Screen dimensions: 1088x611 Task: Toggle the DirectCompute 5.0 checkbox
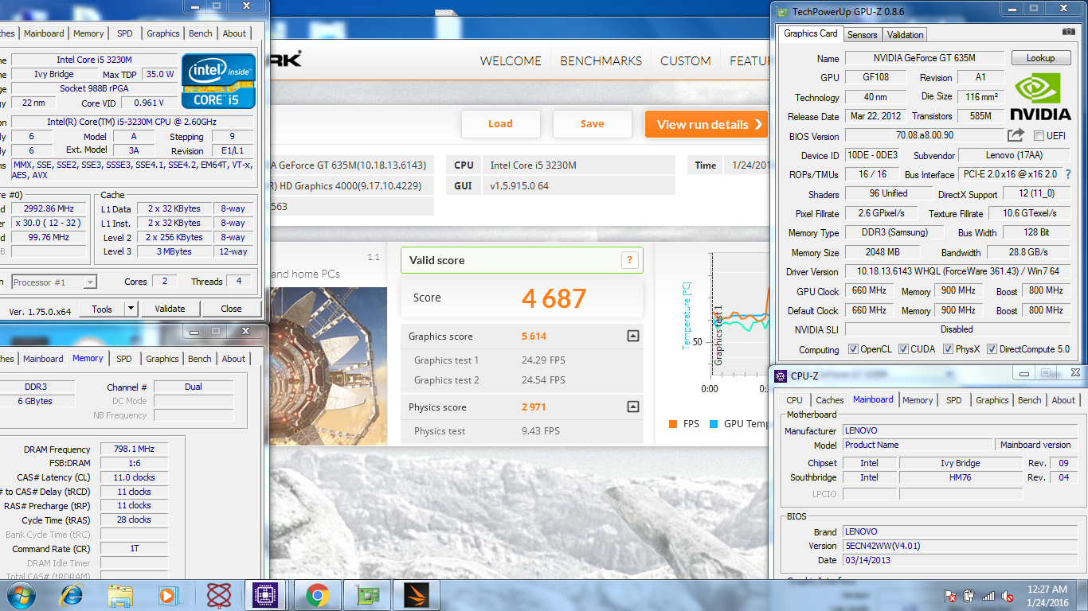(x=992, y=348)
